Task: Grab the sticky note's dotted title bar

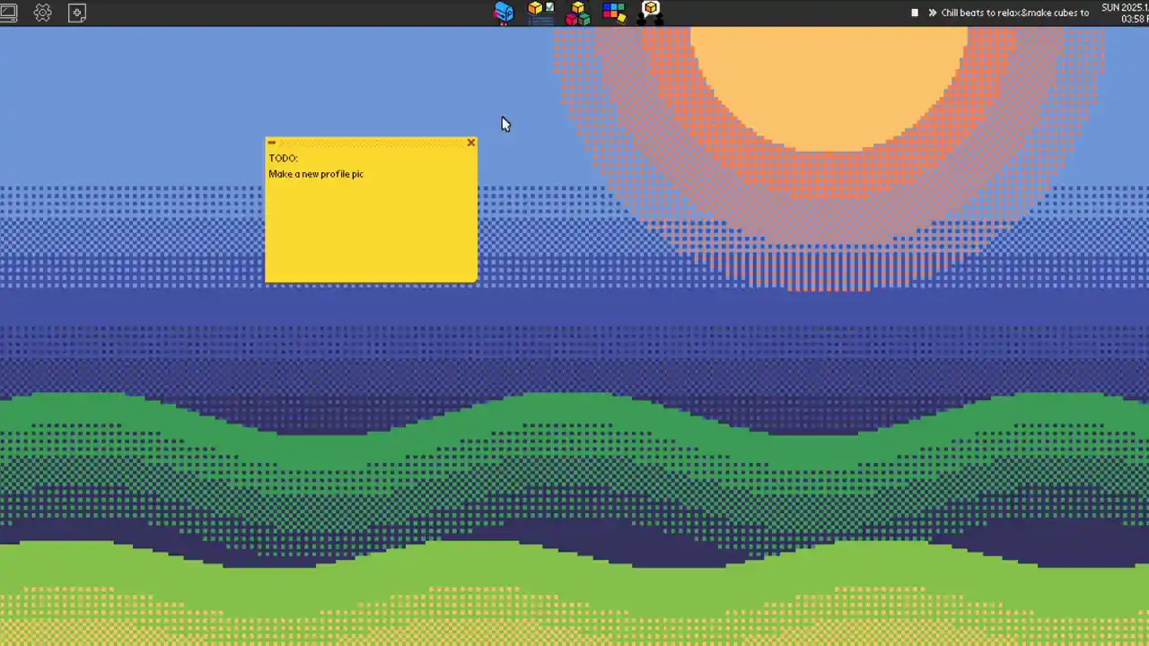Action: [370, 143]
